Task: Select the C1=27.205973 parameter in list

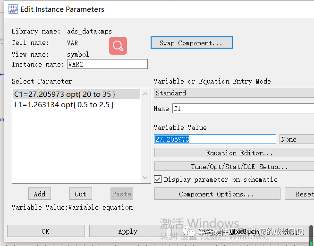Action: click(x=65, y=94)
